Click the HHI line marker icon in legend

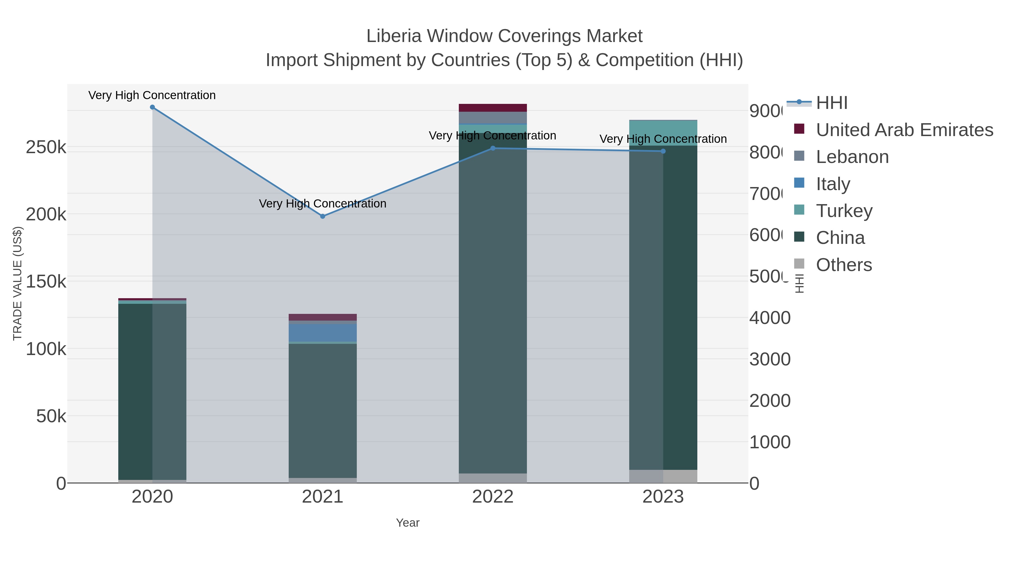[x=799, y=102]
